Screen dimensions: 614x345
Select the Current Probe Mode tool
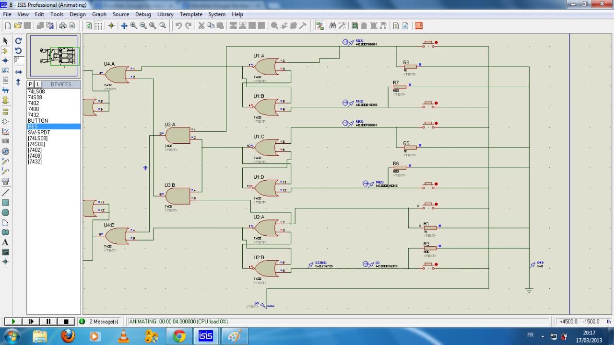pyautogui.click(x=6, y=171)
